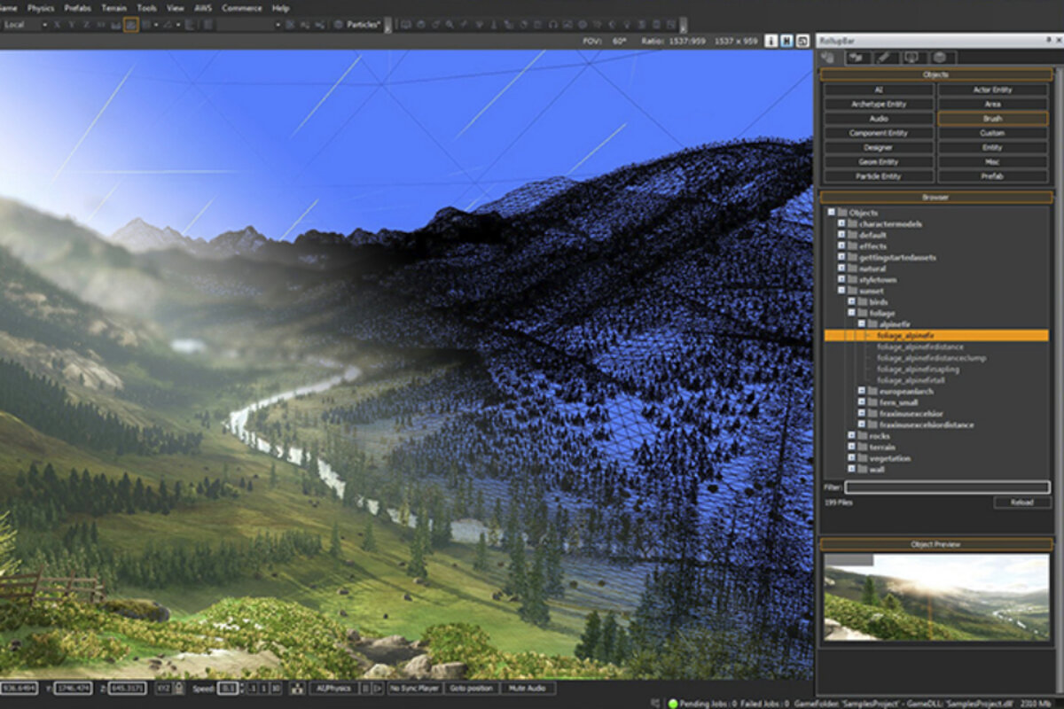
Task: Click the viewport helpers 'H' icon
Action: pos(786,41)
